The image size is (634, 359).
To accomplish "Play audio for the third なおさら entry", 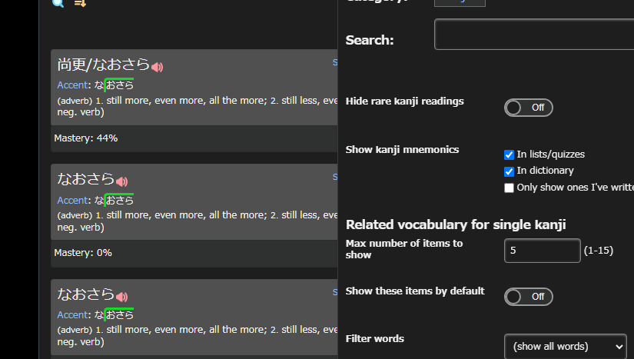I will tap(121, 297).
